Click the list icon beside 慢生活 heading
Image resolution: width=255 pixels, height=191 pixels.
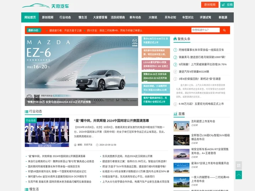pos(27,189)
